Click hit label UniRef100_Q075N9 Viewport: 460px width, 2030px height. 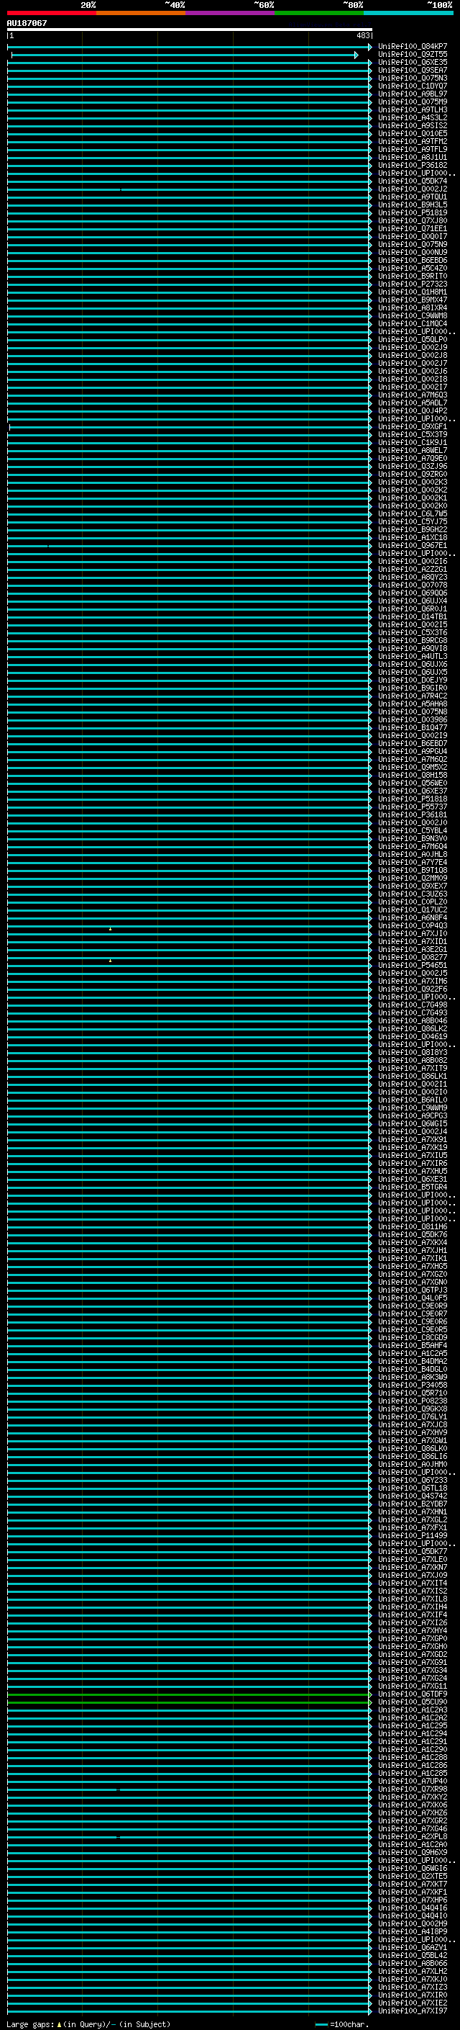[413, 244]
